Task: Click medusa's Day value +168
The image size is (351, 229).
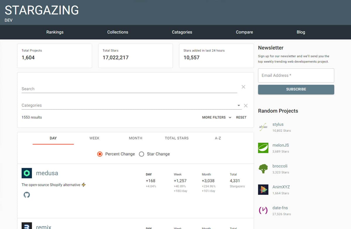Action: coord(151,181)
